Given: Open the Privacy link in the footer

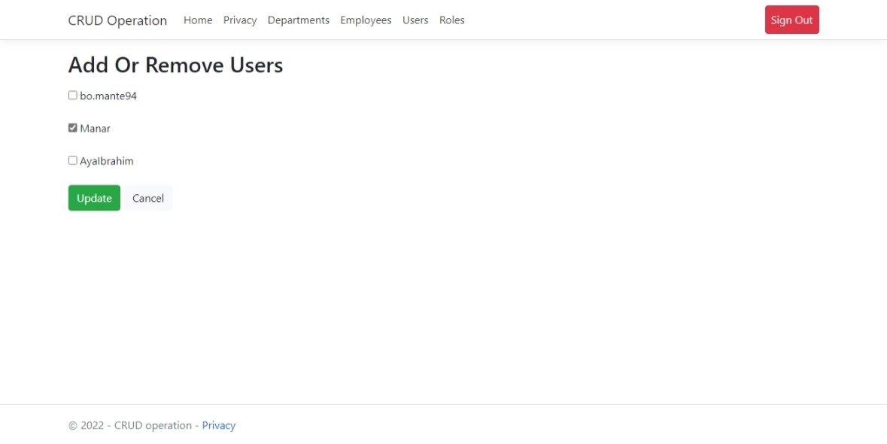Looking at the screenshot, I should click(219, 425).
